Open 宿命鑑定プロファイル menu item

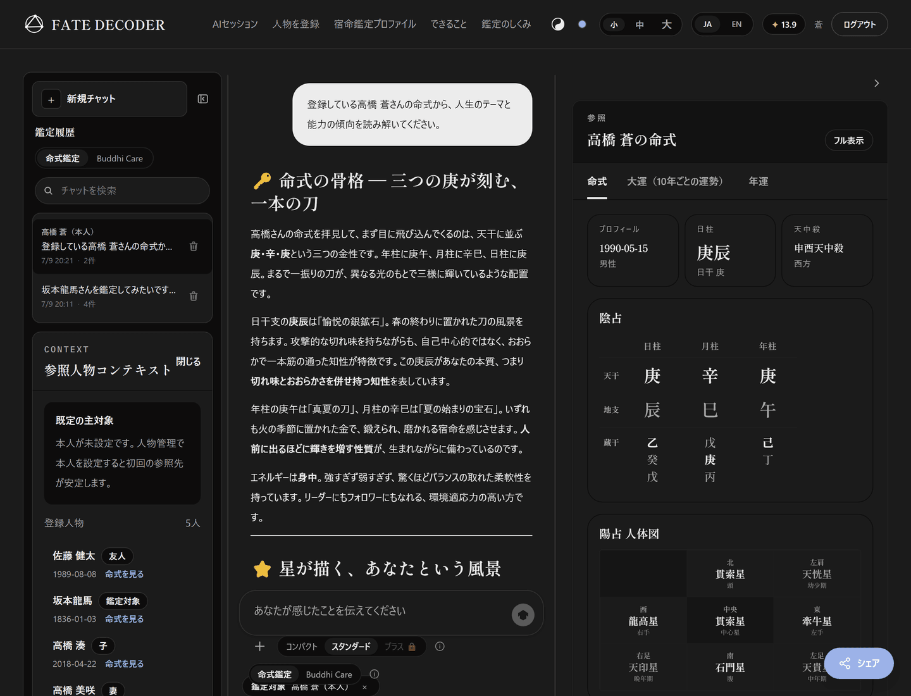tap(375, 24)
